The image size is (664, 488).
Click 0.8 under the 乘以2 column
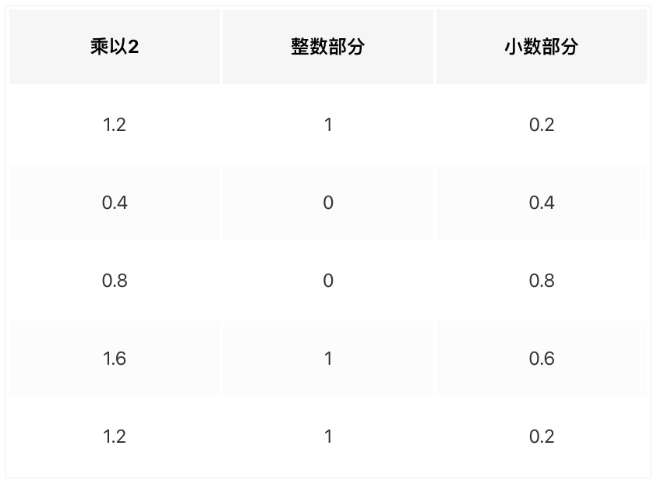115,281
